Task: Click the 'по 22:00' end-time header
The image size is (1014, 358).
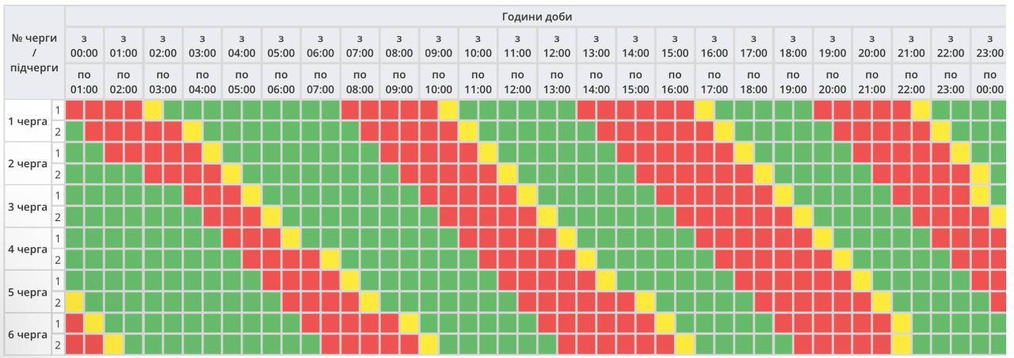Action: [911, 82]
